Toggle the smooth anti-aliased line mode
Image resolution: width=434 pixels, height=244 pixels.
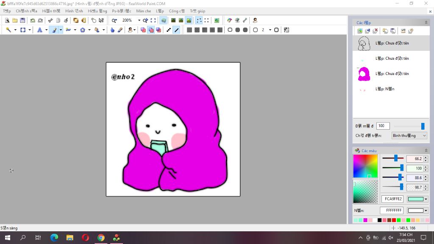(177, 30)
